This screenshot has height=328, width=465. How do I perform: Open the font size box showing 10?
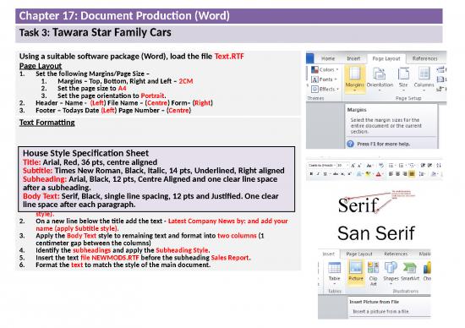(x=342, y=165)
